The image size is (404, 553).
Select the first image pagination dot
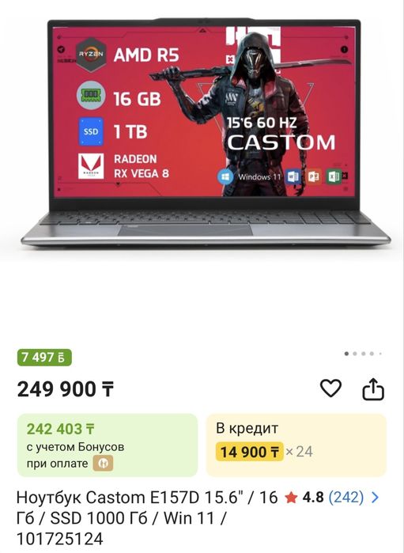coord(346,354)
